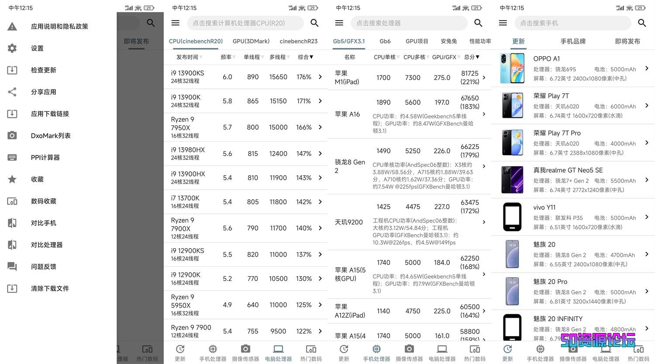
Task: Sort CPU list by 频率 column
Action: point(228,57)
